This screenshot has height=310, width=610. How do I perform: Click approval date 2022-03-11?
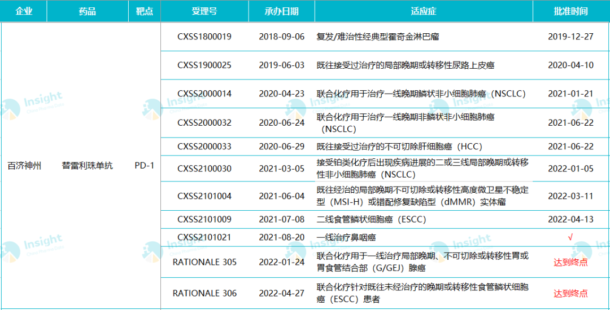[x=570, y=196]
